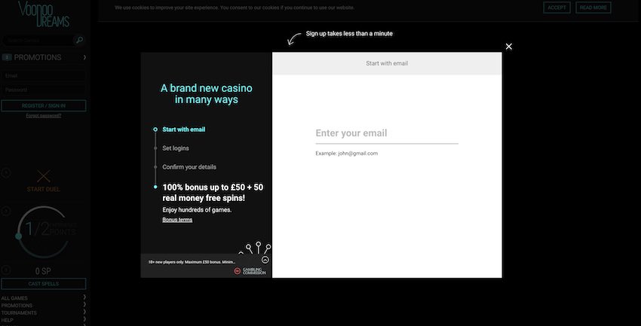
Task: Accept cookies with the ACCEPT button
Action: click(557, 8)
